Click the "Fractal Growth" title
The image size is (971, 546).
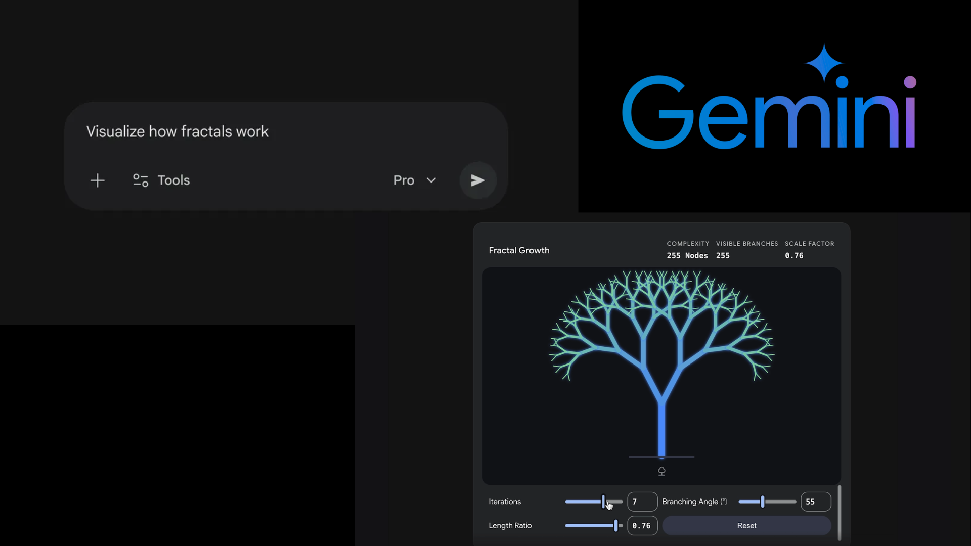coord(519,250)
